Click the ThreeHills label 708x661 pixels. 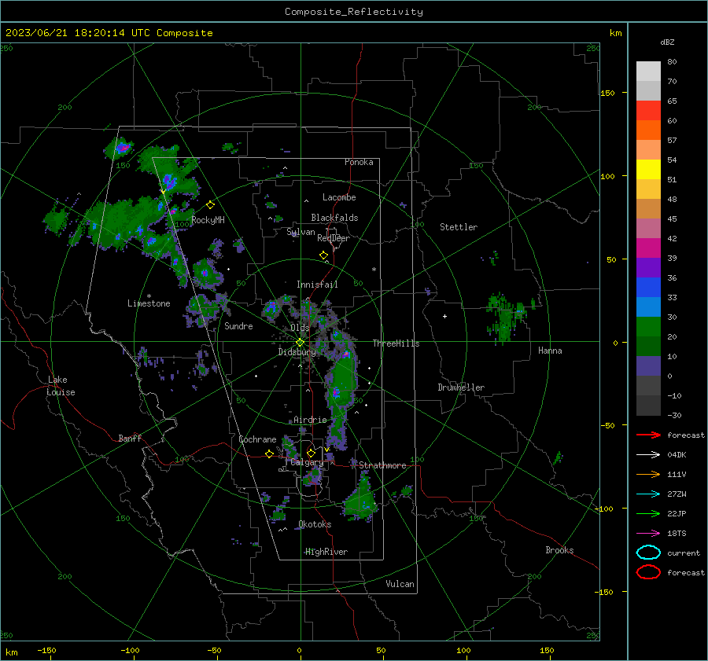point(396,343)
